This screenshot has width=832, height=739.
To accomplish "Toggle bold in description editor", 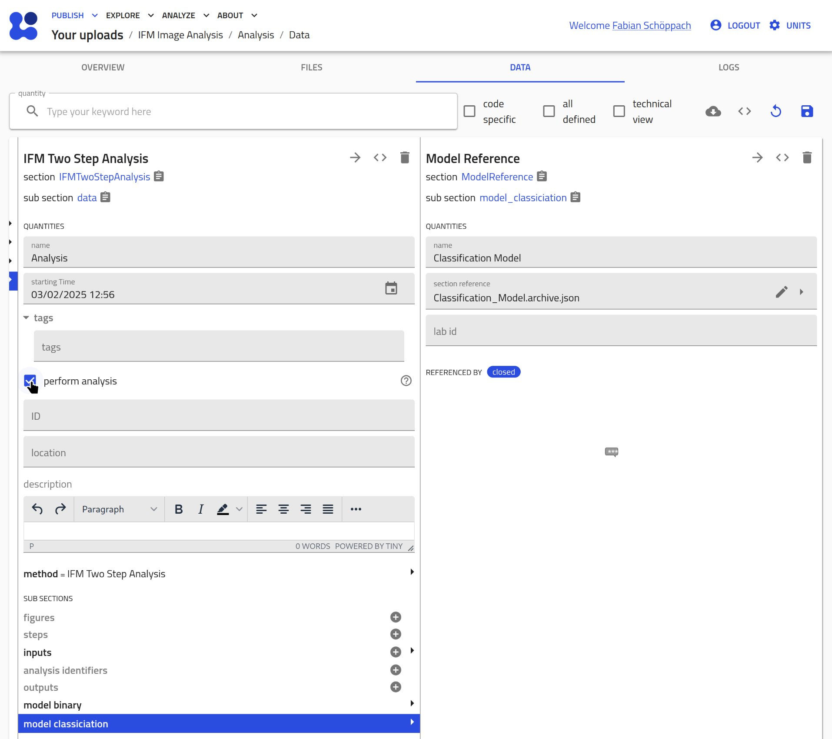I will tap(179, 509).
